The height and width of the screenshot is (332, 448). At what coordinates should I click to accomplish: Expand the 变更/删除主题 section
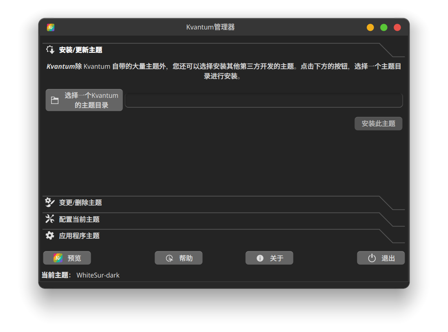[x=81, y=203]
